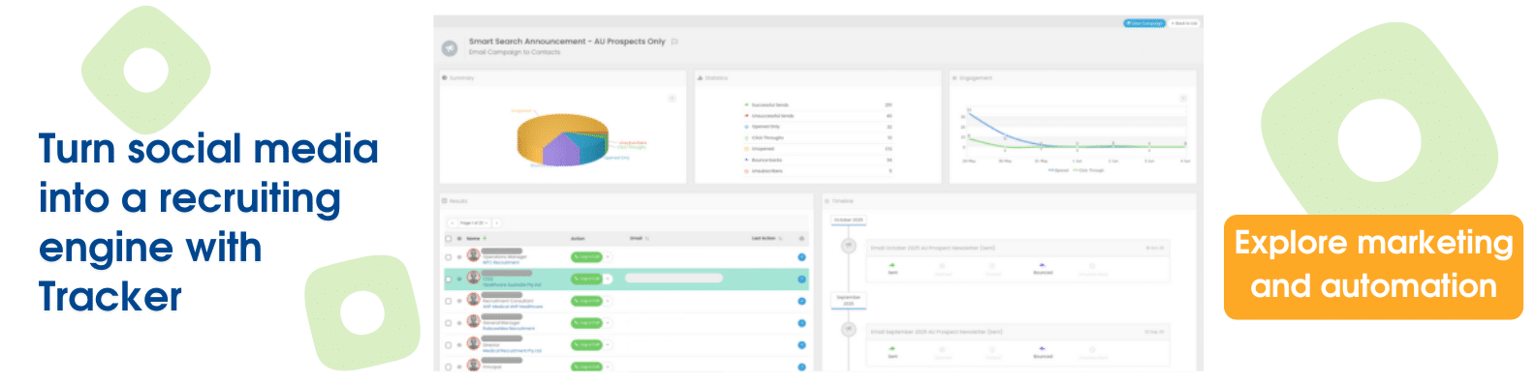1535x383 pixels.
Task: Click Log a Call in Recruitment Consultant row
Action: [586, 301]
